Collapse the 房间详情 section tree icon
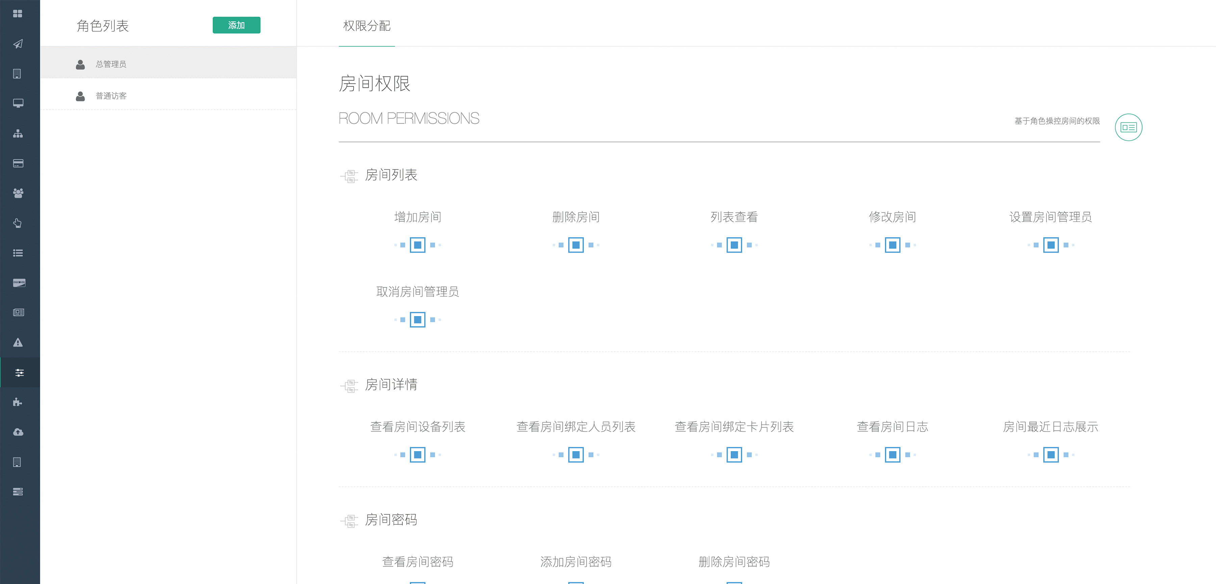Image resolution: width=1216 pixels, height=584 pixels. tap(349, 386)
